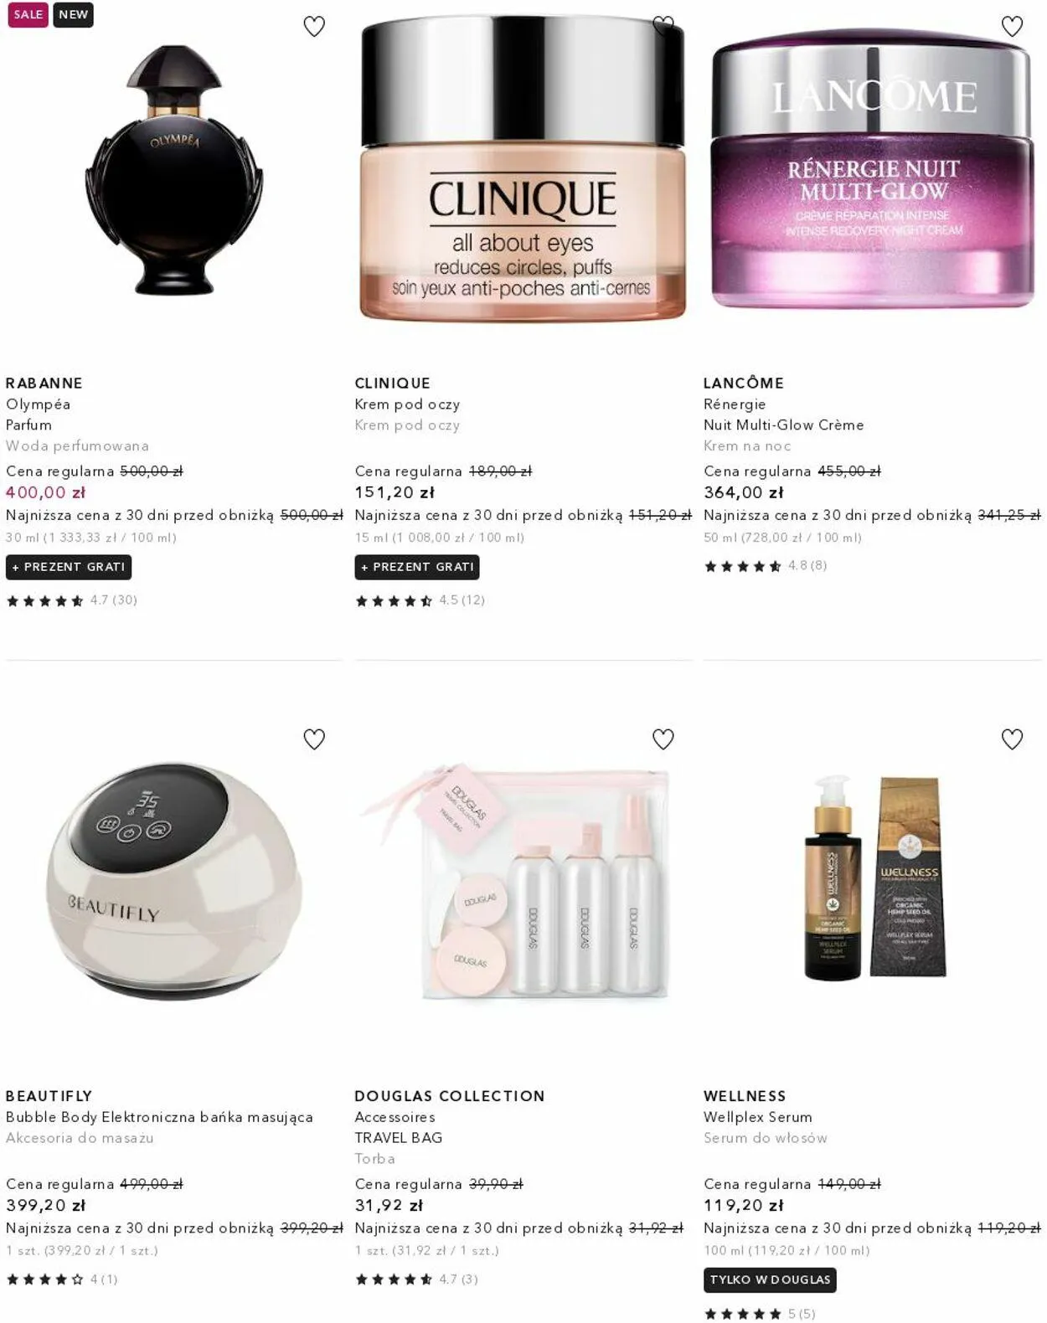Heart the Beautifly Bubble Body massager
The image size is (1047, 1323).
coord(314,739)
